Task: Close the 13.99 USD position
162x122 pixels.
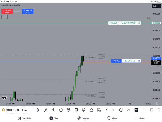Action: (139, 61)
